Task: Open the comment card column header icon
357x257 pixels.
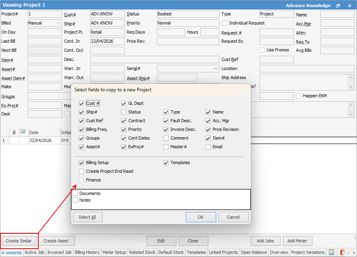Action: 23,132
